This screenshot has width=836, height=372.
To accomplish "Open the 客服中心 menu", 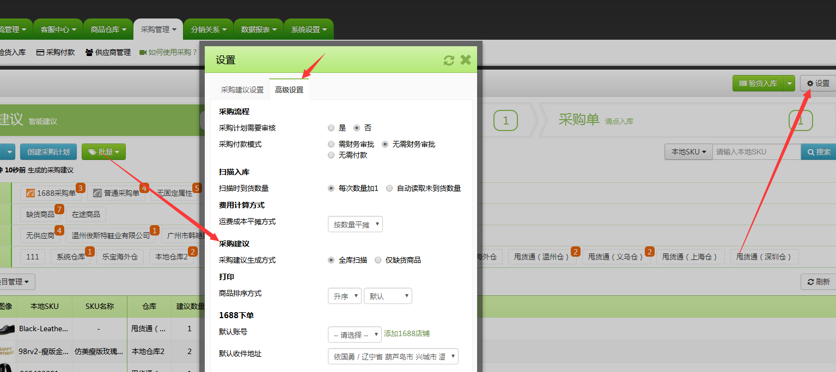I will (x=58, y=29).
